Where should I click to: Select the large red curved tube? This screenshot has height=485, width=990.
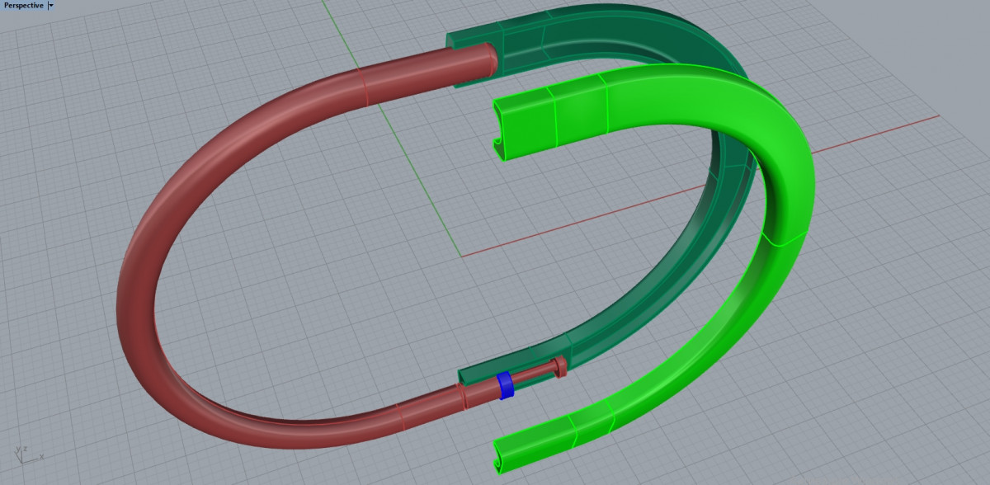[x=140, y=272]
